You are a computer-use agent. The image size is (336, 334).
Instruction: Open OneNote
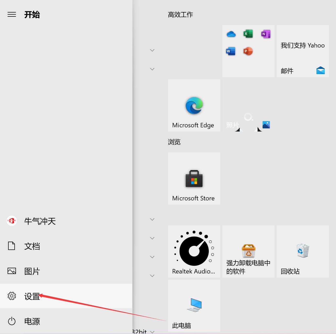pos(265,34)
